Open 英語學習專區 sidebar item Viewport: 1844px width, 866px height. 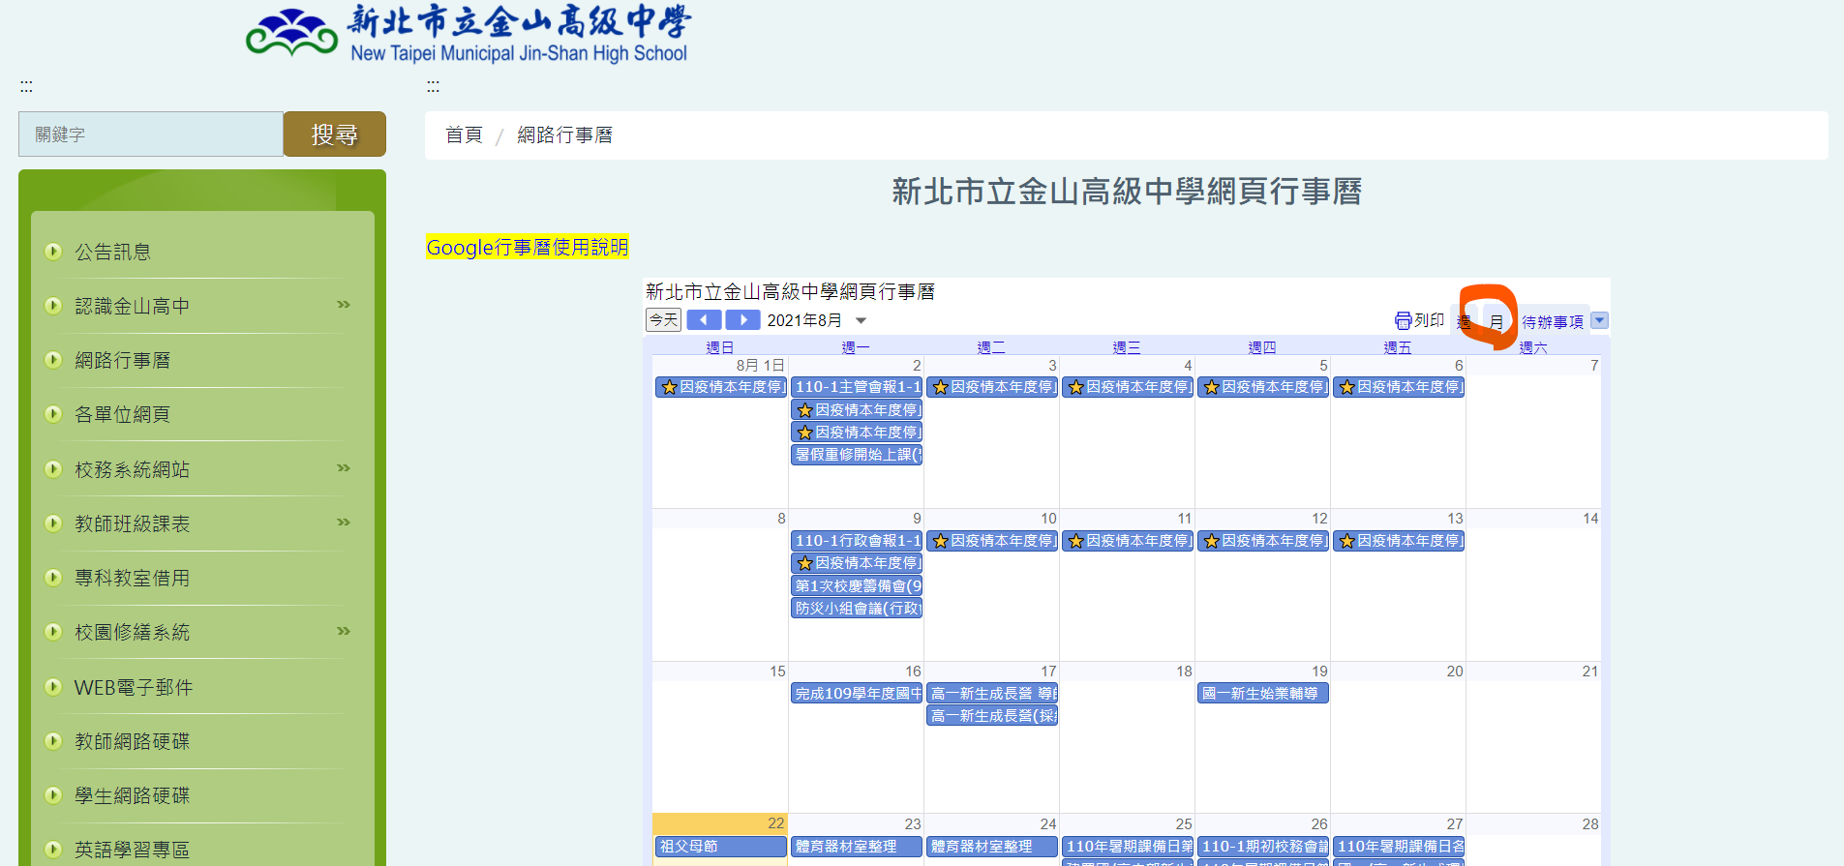tap(133, 850)
